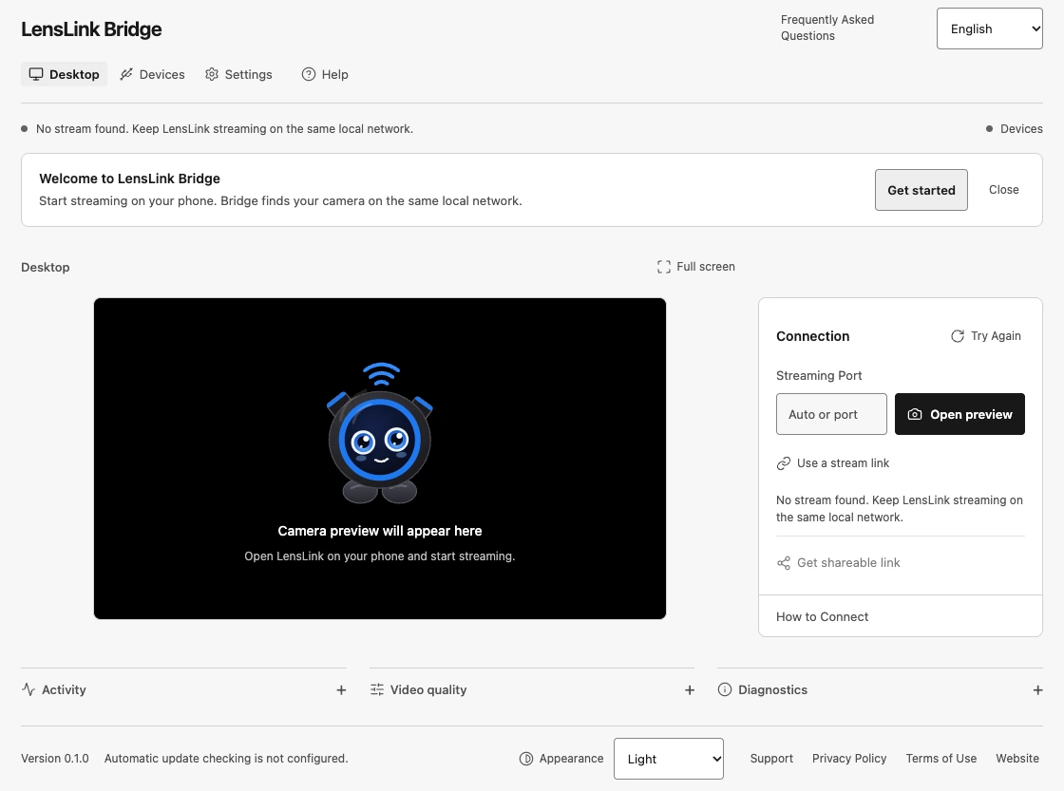Viewport: 1064px width, 791px height.
Task: Click the Devices status indicator at top right
Action: click(1015, 129)
